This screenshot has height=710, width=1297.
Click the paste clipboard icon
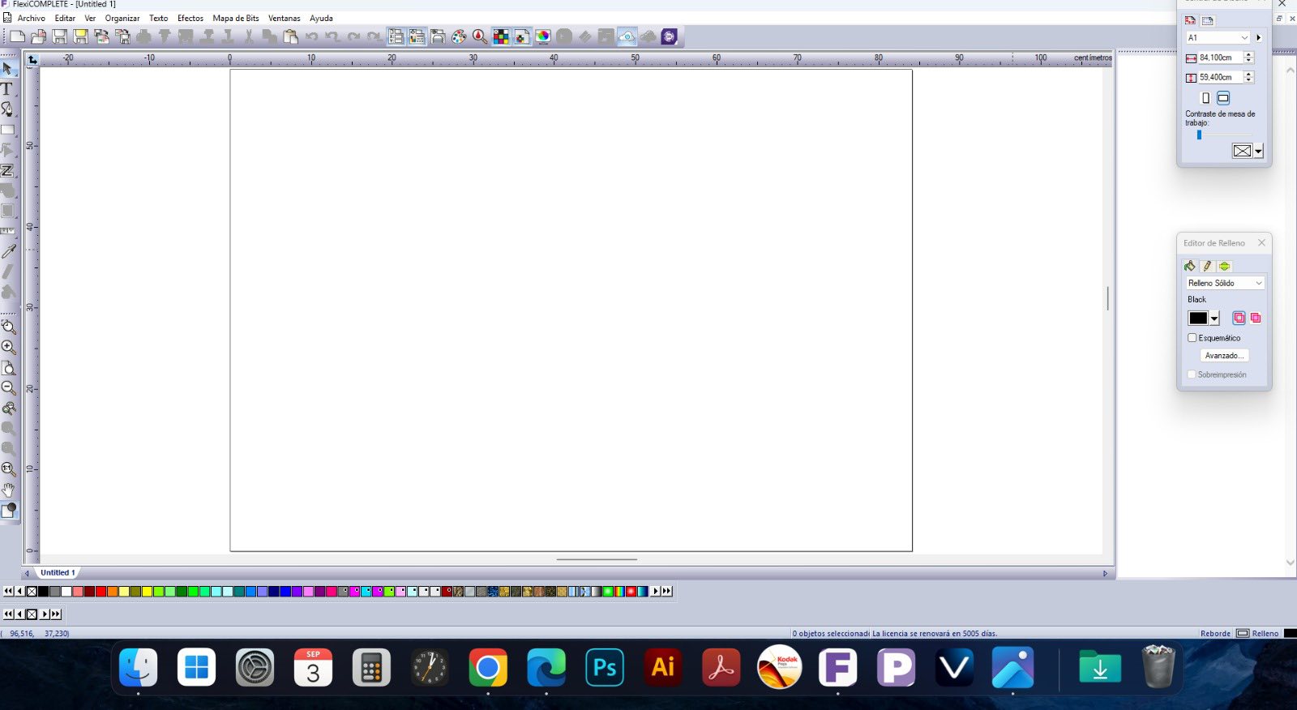pos(290,36)
